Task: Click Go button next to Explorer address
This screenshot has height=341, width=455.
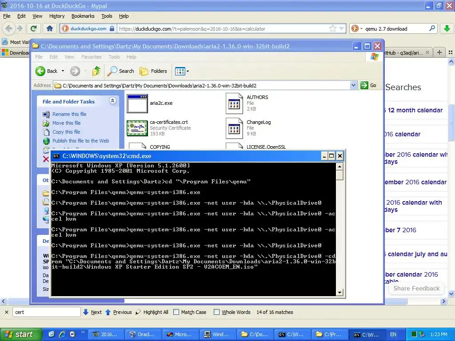Action: (368, 85)
